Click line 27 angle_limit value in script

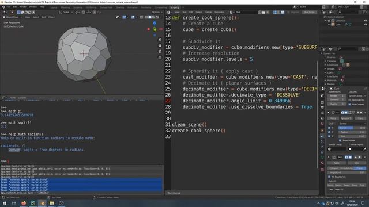[280, 101]
